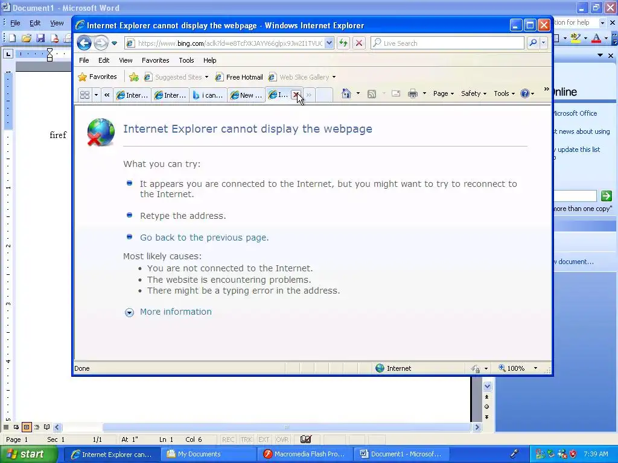The image size is (618, 463).
Task: Click the Word highlight color icon
Action: [576, 38]
